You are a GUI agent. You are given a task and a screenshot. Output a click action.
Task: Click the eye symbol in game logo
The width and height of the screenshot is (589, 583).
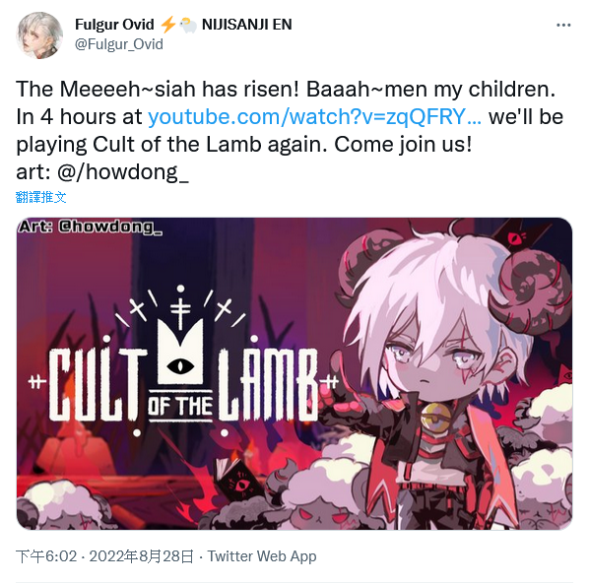pos(180,365)
